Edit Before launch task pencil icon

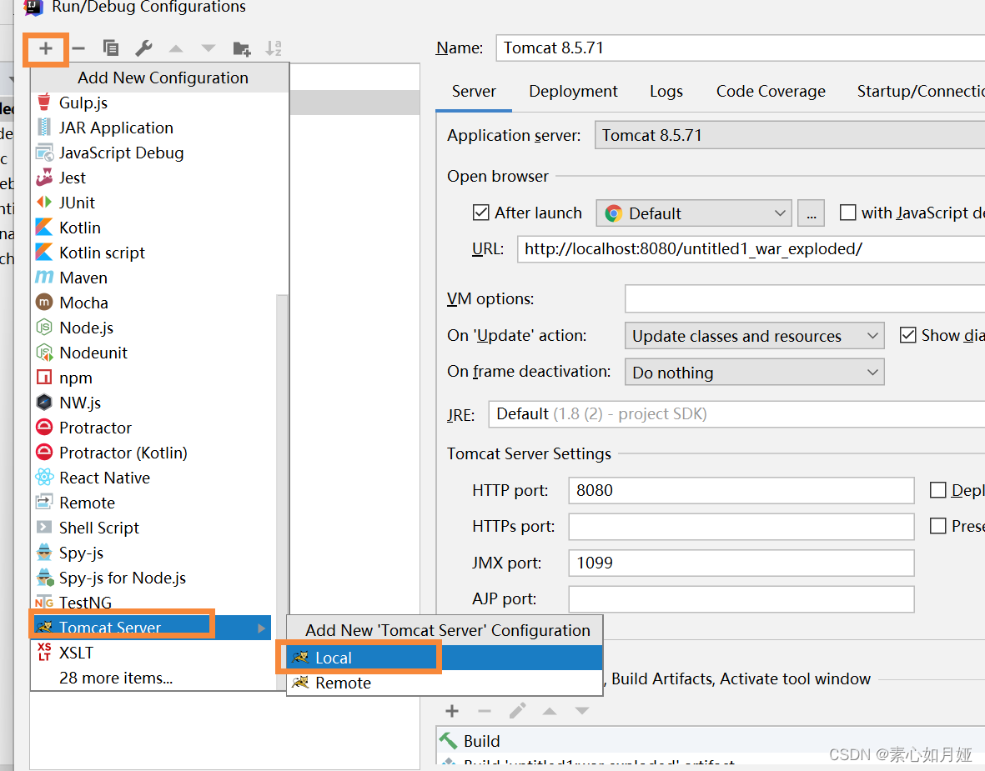coord(517,711)
